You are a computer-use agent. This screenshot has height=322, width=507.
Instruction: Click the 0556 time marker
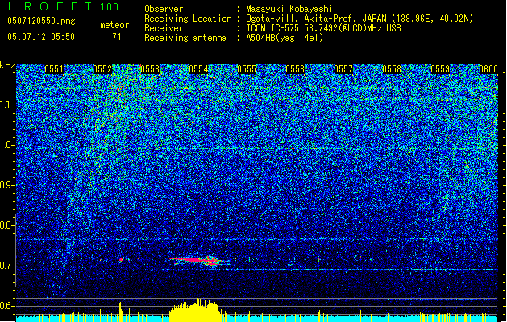pyautogui.click(x=295, y=69)
